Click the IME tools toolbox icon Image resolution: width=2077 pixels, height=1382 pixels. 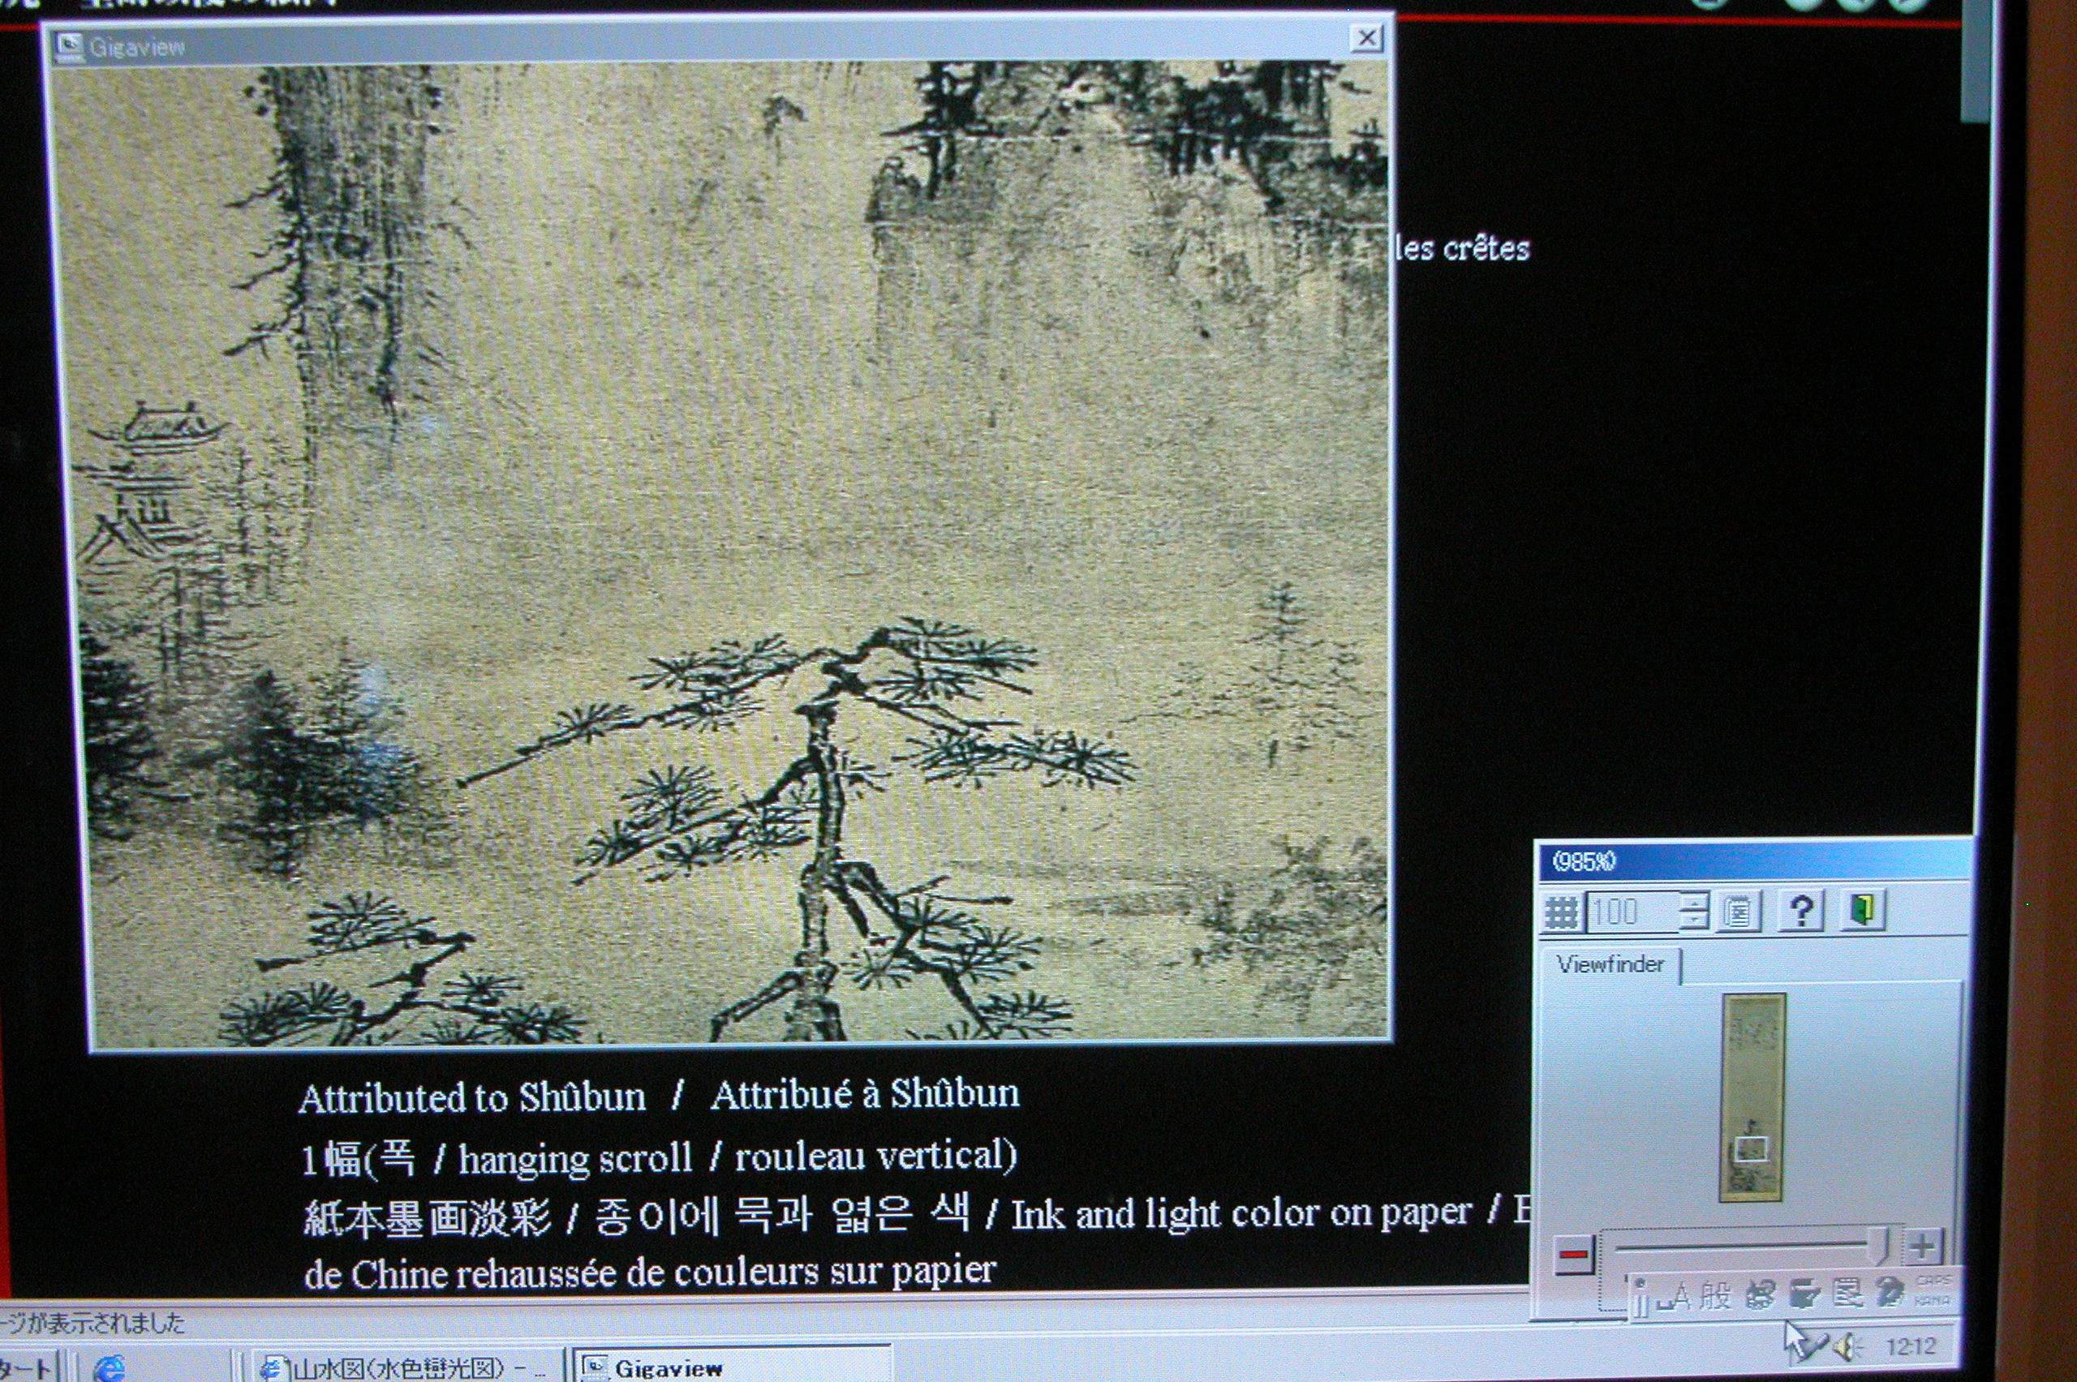click(1804, 1293)
